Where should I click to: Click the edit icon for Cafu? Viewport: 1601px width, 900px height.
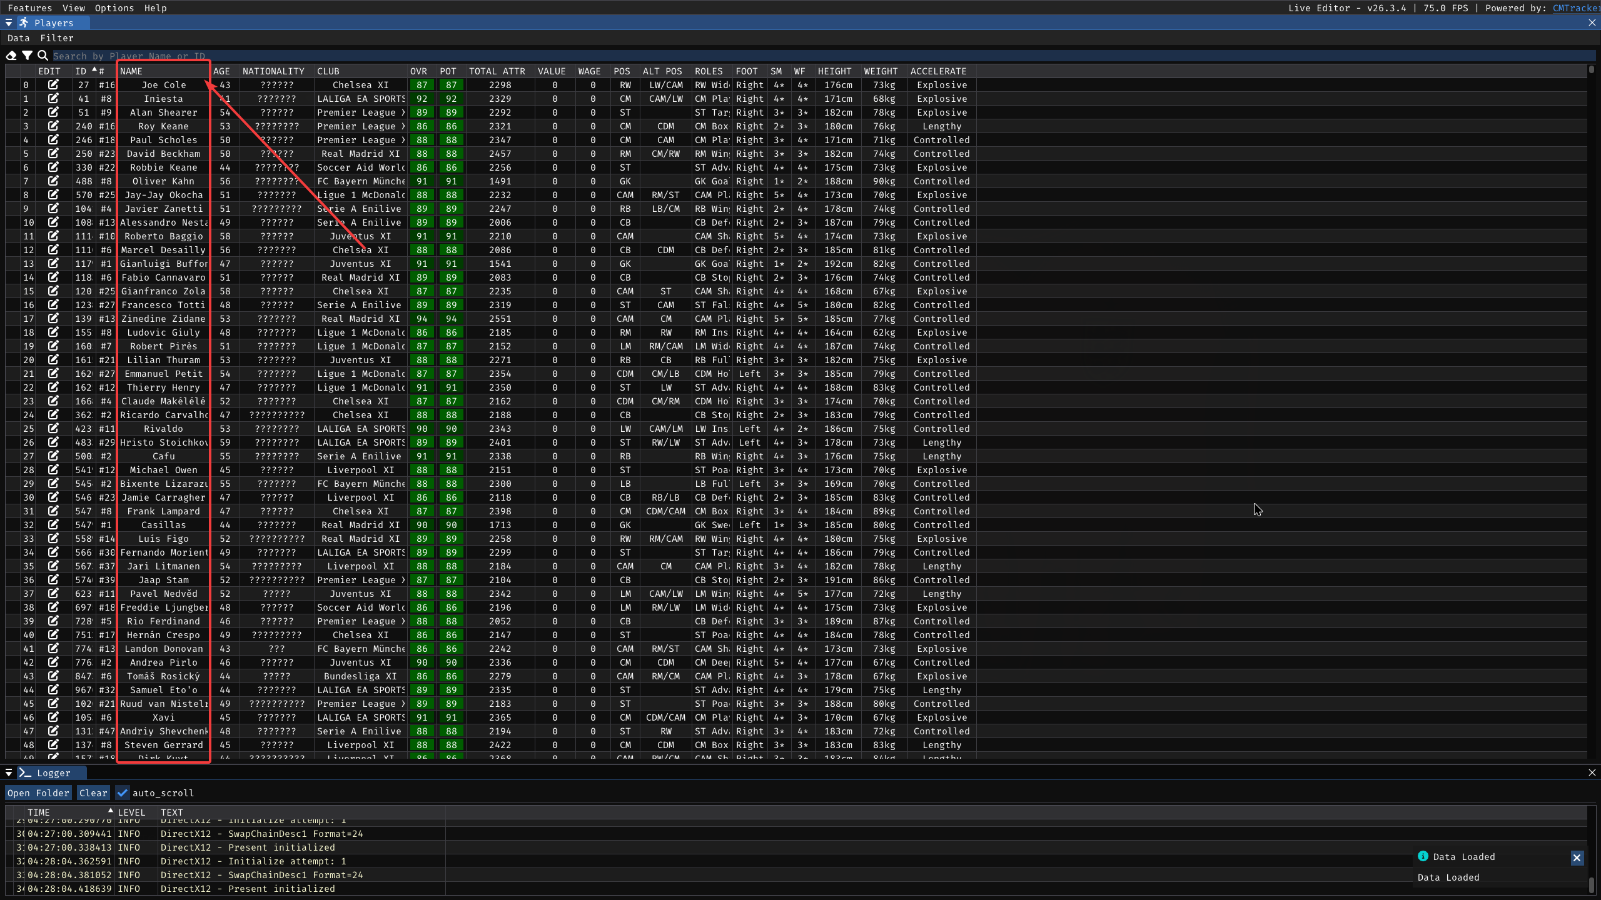click(x=53, y=456)
